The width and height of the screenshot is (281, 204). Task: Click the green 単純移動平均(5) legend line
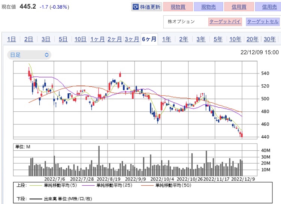point(36,185)
